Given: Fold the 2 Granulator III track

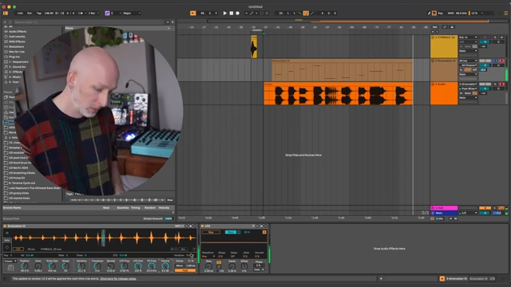Looking at the screenshot, I should click(x=433, y=61).
